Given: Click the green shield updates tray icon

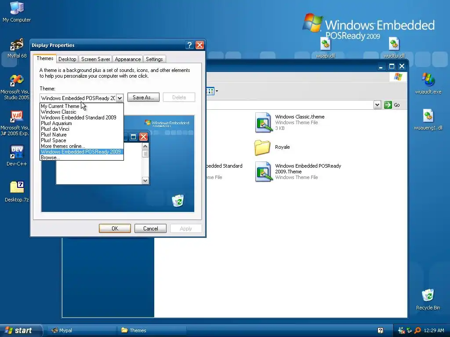Looking at the screenshot, I should coord(410,330).
